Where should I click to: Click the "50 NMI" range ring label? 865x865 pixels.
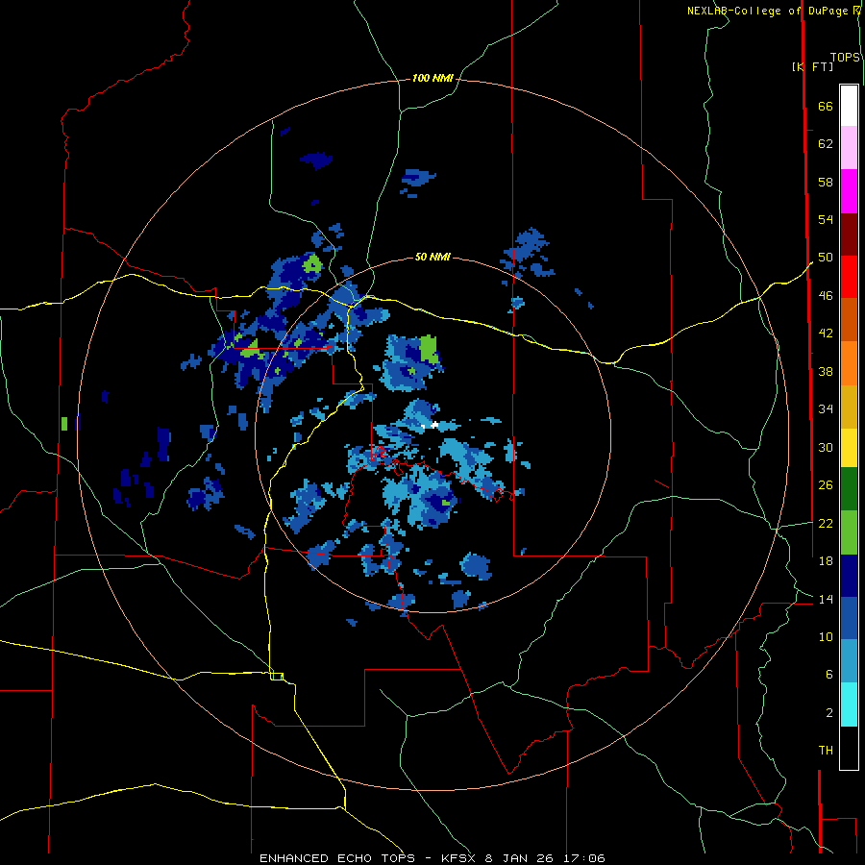pyautogui.click(x=432, y=257)
